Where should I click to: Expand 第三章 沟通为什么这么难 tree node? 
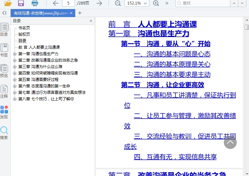(15, 67)
